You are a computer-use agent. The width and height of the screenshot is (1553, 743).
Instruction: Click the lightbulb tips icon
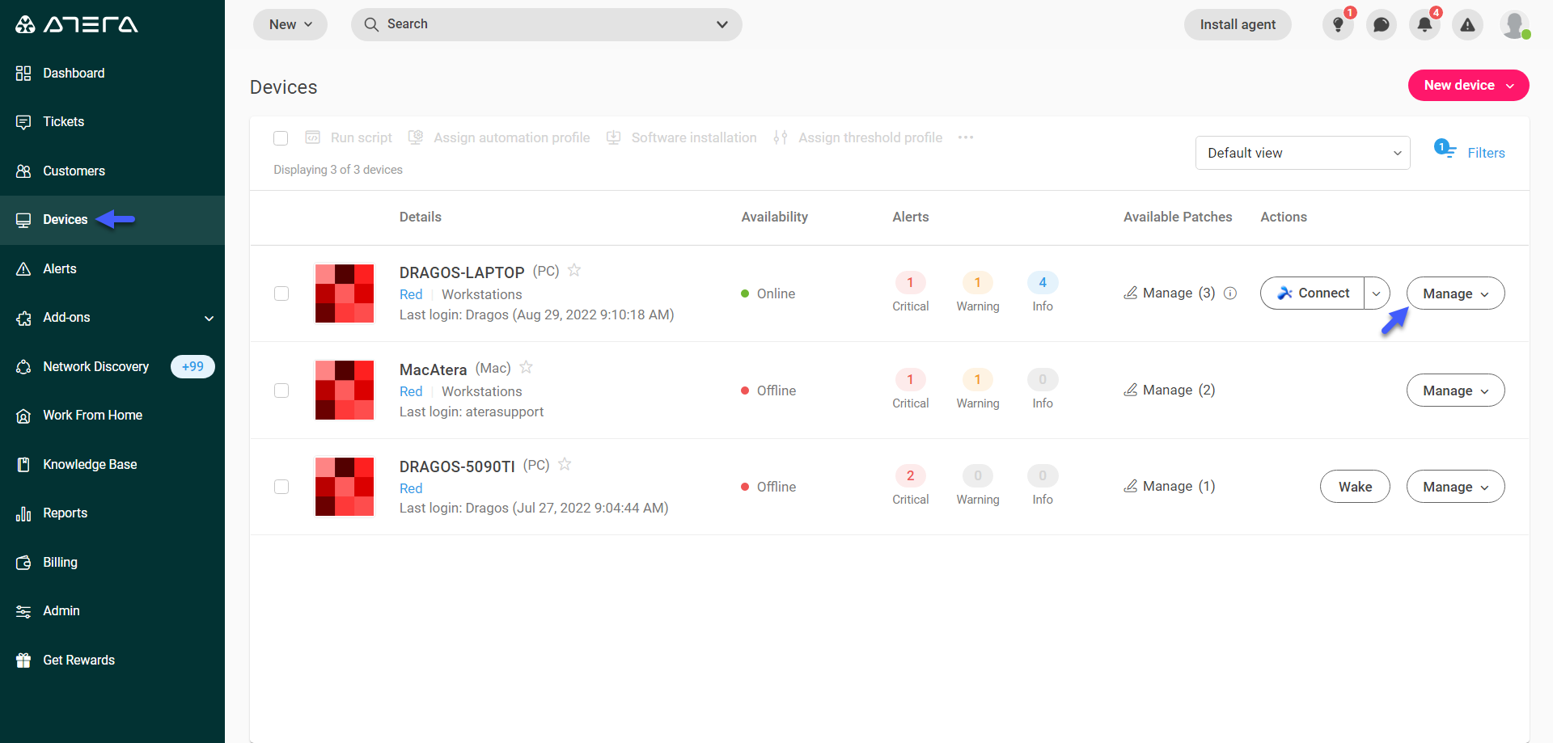1338,24
